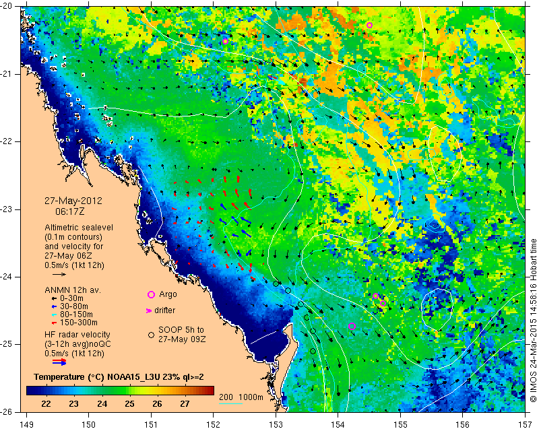Click the '149' longitude axis label

tap(26, 424)
